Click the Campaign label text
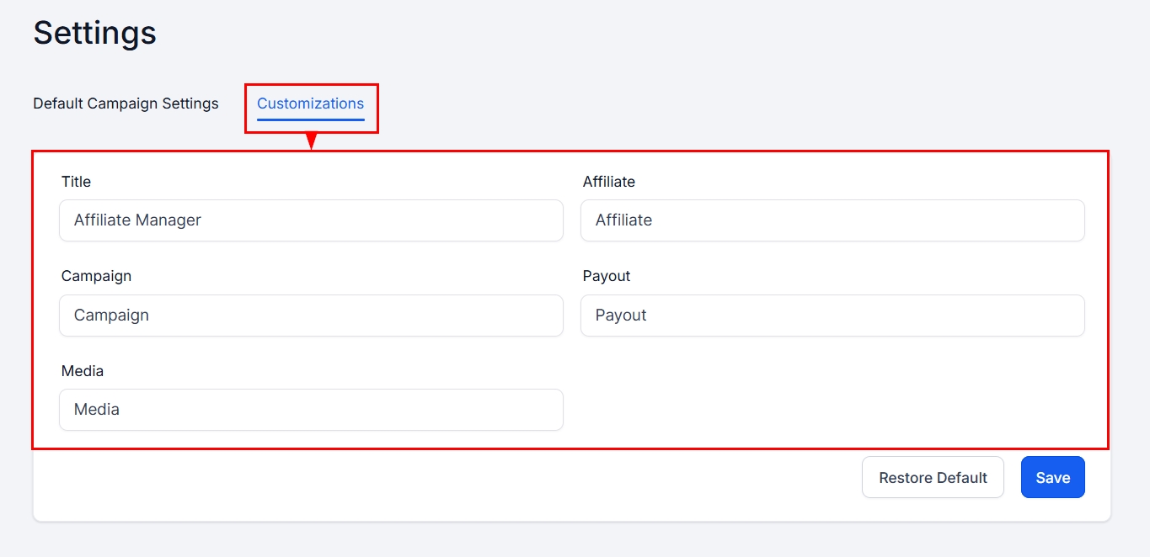 (96, 276)
